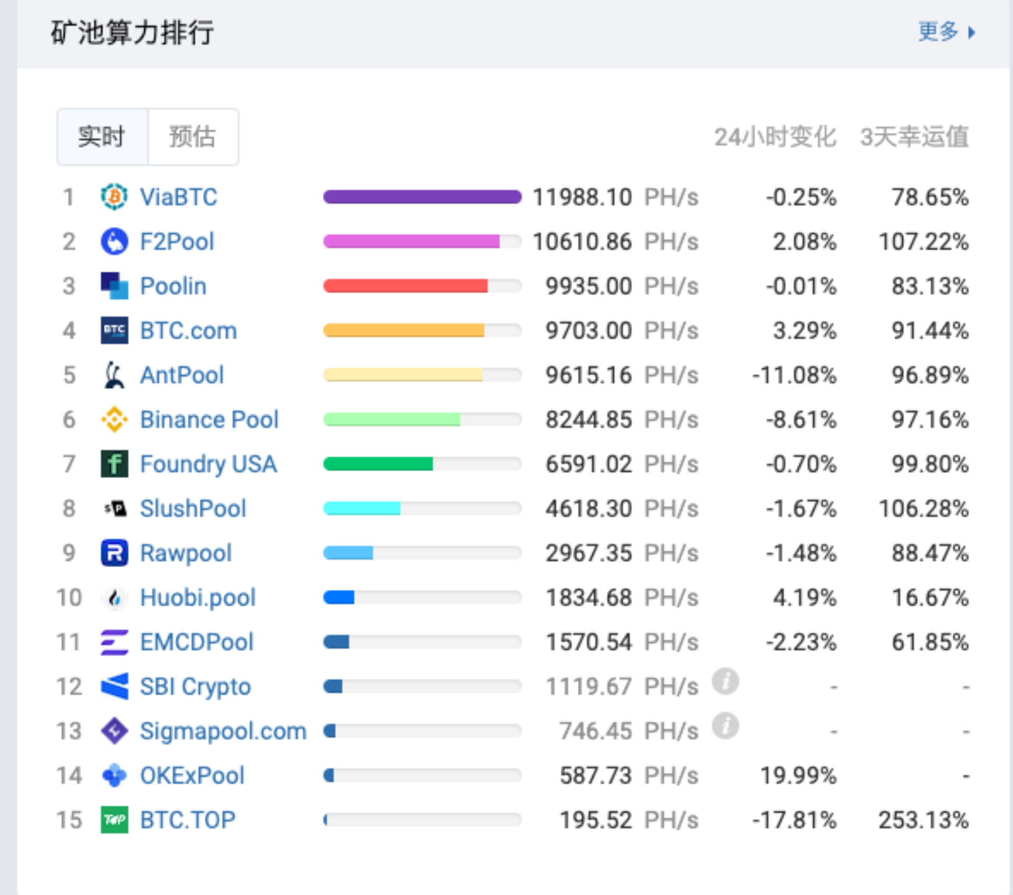The image size is (1013, 895).
Task: Click the 24小时变化 column header
Action: coord(775,137)
